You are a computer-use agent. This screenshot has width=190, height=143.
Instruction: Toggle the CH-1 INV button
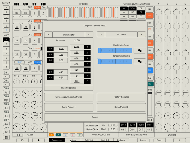pyautogui.click(x=149, y=9)
